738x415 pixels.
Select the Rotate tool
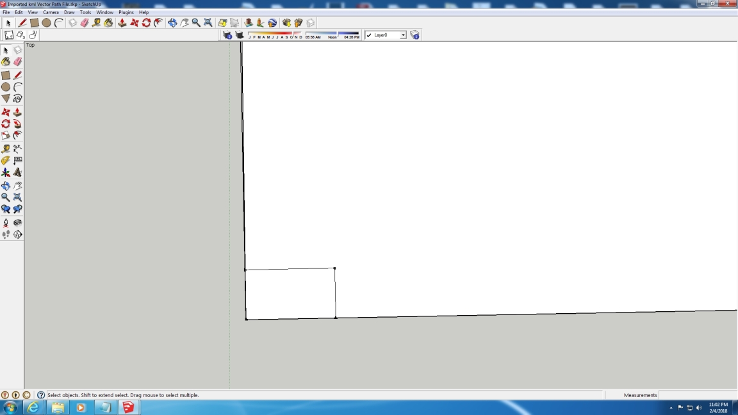(x=146, y=22)
